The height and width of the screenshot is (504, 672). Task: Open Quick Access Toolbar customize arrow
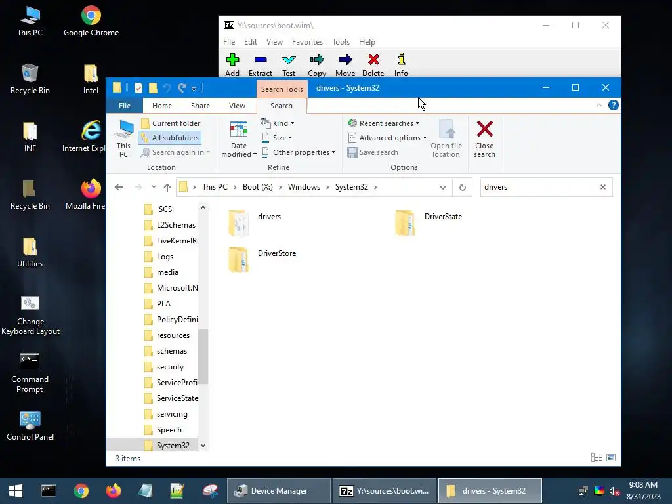(194, 89)
